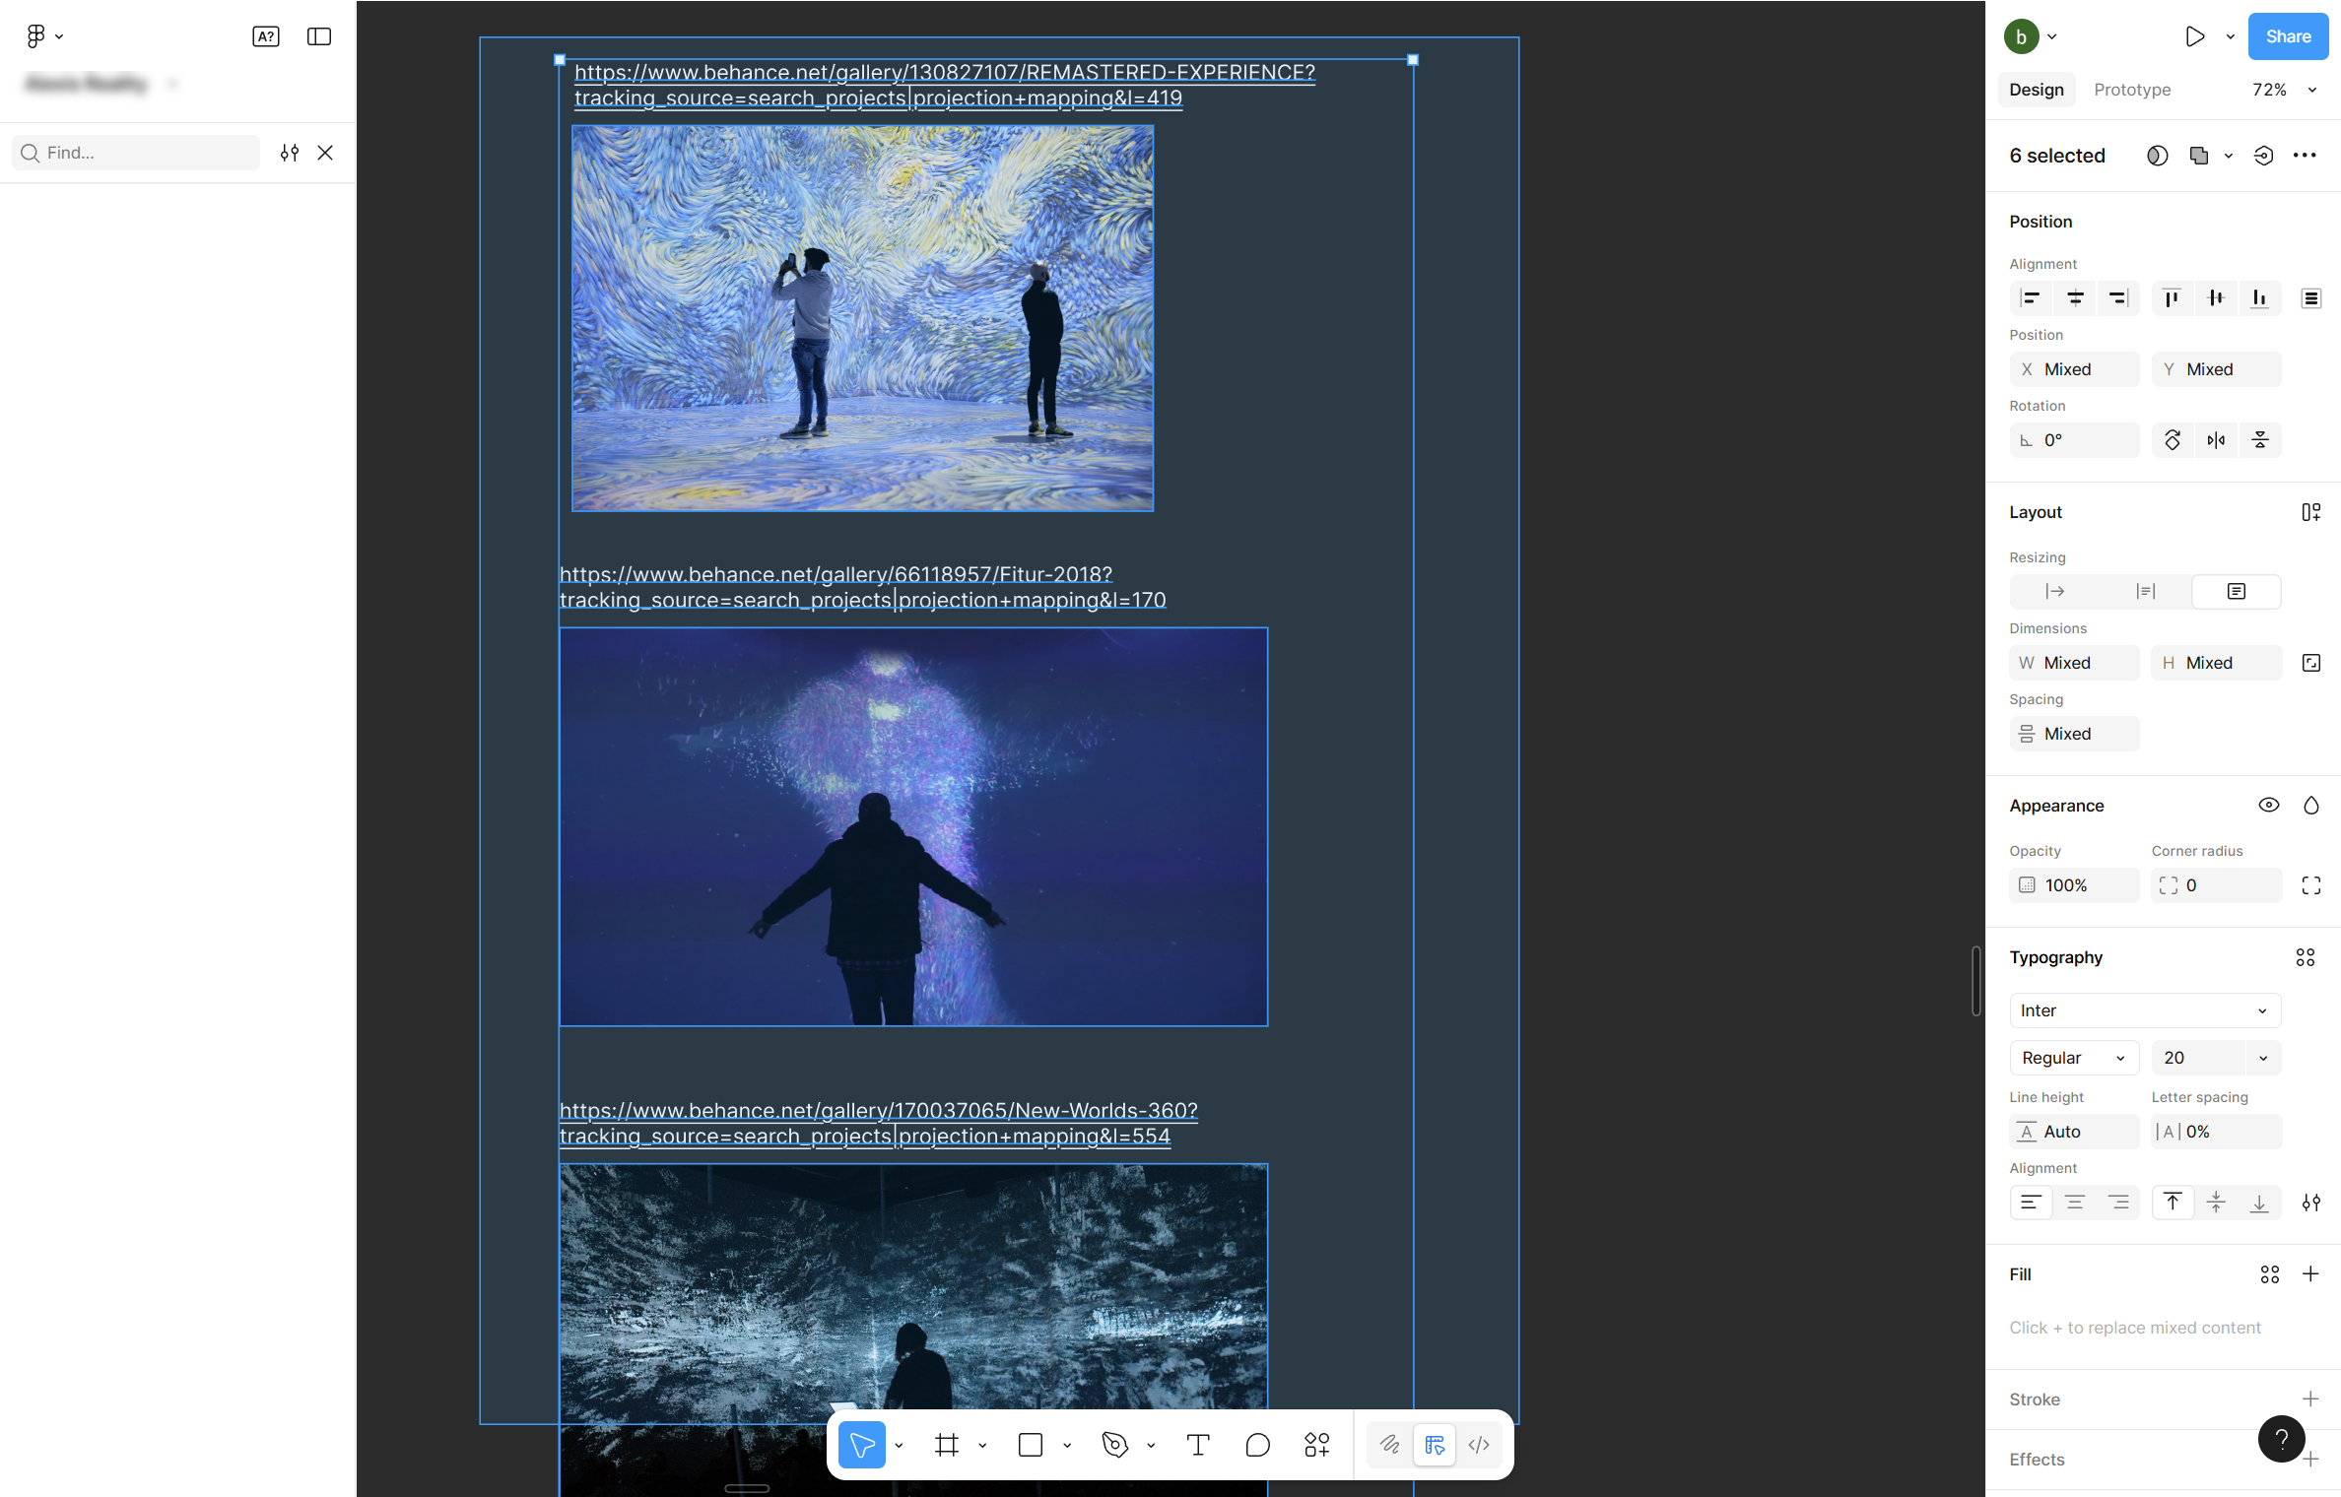This screenshot has height=1497, width=2341.
Task: Select the Frame tool in toolbar
Action: (x=947, y=1445)
